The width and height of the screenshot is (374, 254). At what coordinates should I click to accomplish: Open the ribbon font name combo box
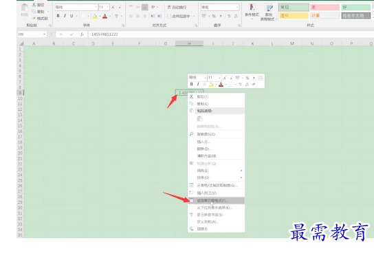76,7
